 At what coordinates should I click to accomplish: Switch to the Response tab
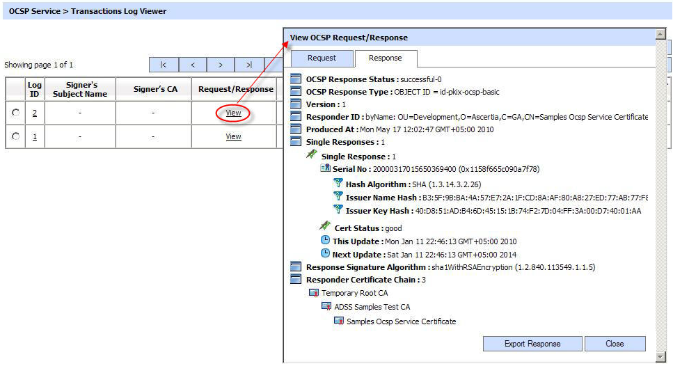pos(385,58)
